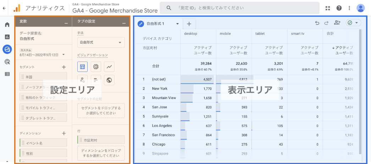Add a new tab with plus button

[x=189, y=24]
